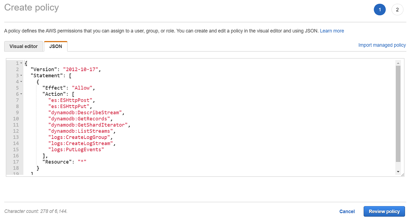Viewport: 420px width, 222px height.
Task: Switch to the Visual editor tab
Action: tap(24, 46)
